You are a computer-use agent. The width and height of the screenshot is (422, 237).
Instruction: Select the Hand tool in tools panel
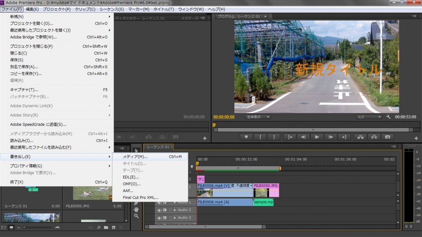click(136, 209)
